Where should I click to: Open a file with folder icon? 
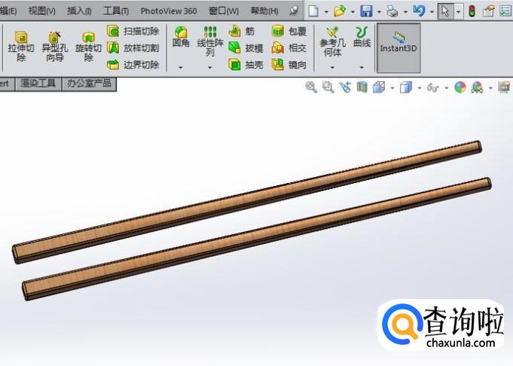[x=340, y=11]
